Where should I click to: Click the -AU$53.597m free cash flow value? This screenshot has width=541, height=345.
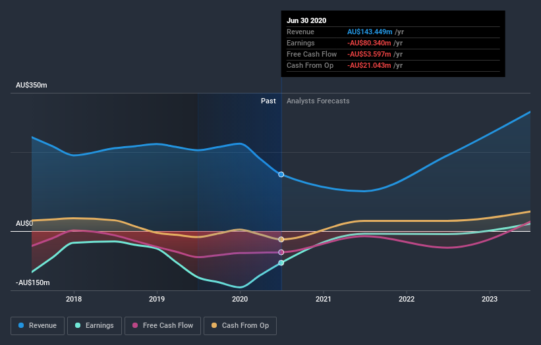coord(369,54)
